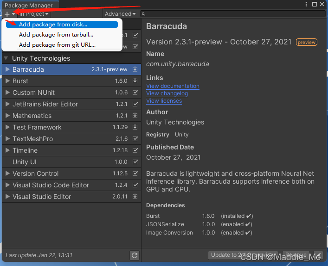Expand Visual Studio Code Editor arrow
This screenshot has width=328, height=266.
pos(7,185)
